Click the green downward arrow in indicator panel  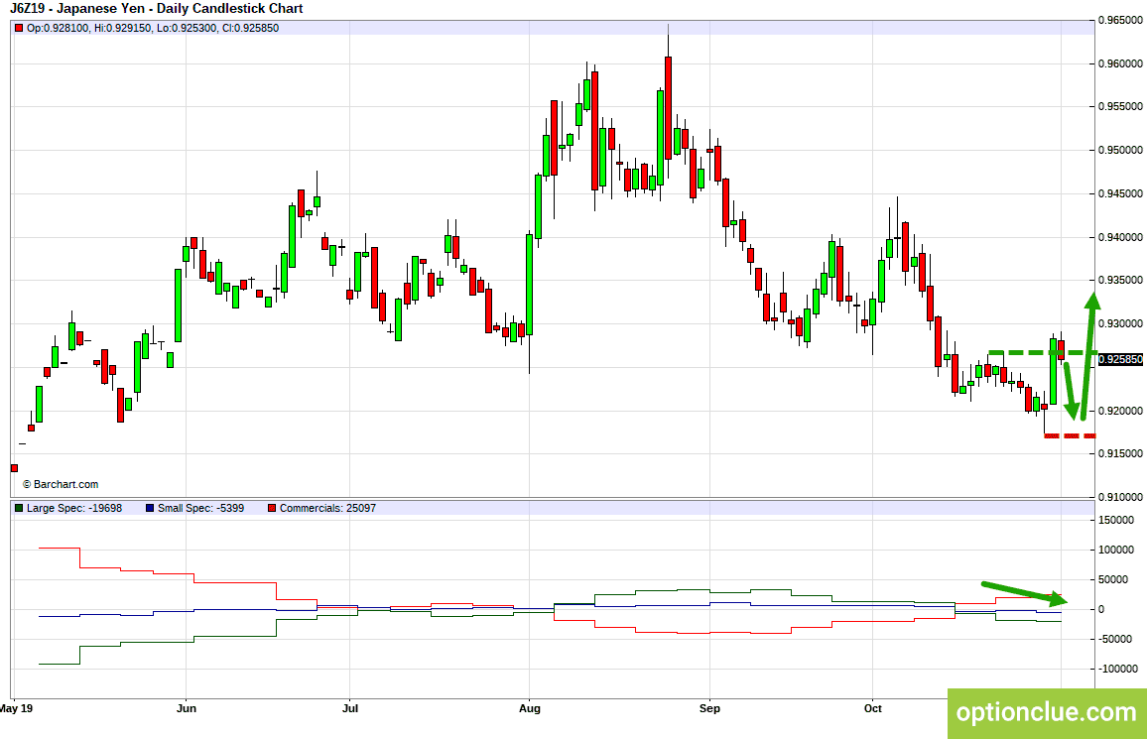(1024, 593)
